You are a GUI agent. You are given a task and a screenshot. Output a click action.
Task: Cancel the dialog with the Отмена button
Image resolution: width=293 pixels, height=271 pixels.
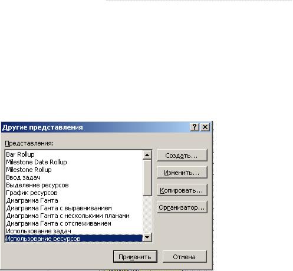coord(185,257)
